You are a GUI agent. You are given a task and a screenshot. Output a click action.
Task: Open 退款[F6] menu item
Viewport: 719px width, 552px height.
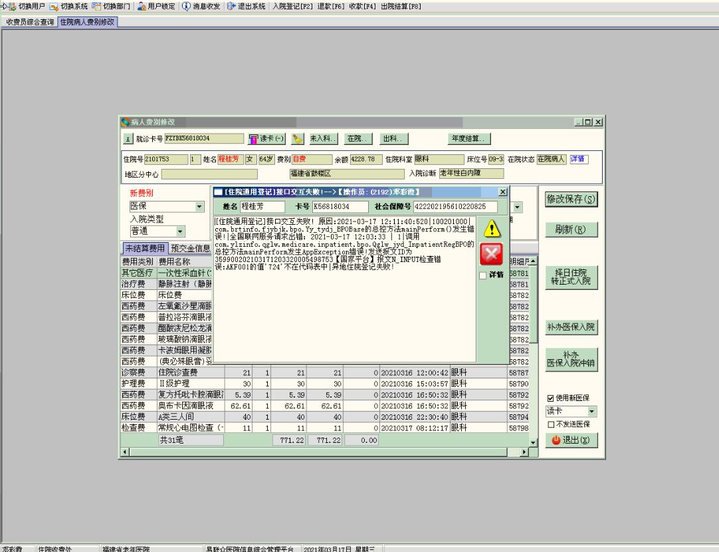(x=331, y=7)
